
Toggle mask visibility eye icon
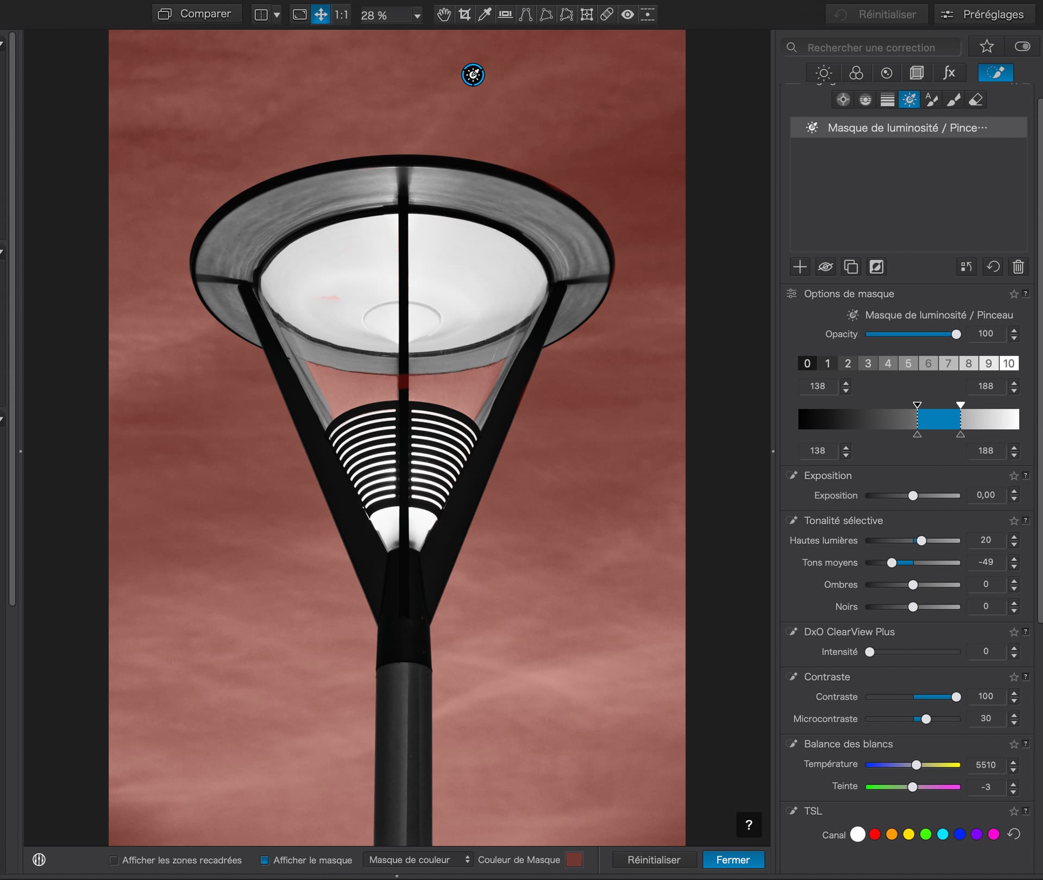click(825, 267)
